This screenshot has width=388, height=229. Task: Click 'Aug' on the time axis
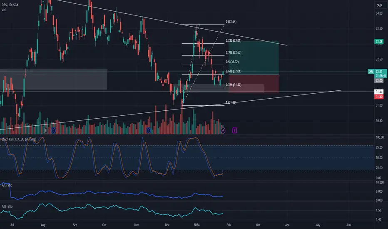pyautogui.click(x=43, y=225)
